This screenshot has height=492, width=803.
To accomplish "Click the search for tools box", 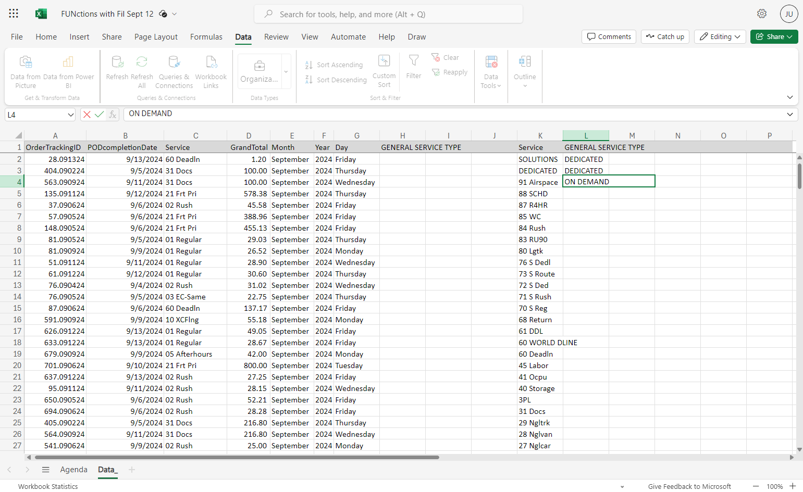I will (388, 14).
